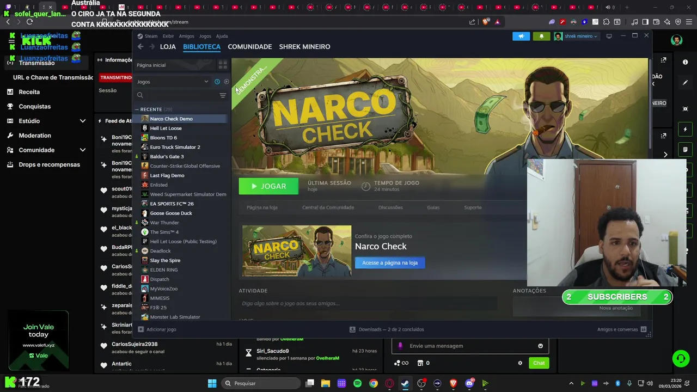Open the Discussões link
Screen dimensions: 697x392
[390, 207]
